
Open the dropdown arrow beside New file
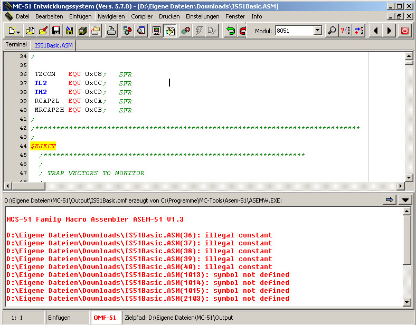18,32
